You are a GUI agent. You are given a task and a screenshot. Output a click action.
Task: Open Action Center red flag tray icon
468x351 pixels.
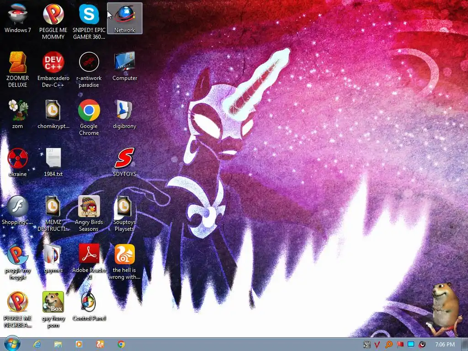400,345
